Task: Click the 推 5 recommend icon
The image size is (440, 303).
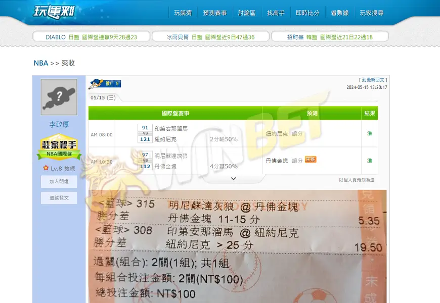Action: [x=105, y=83]
